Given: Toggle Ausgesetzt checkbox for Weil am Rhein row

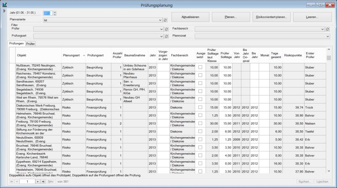Looking at the screenshot, I should click(201, 99).
